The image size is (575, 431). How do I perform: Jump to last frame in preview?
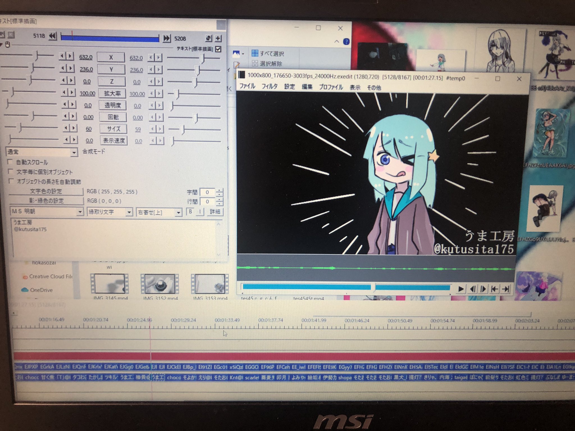pos(506,289)
